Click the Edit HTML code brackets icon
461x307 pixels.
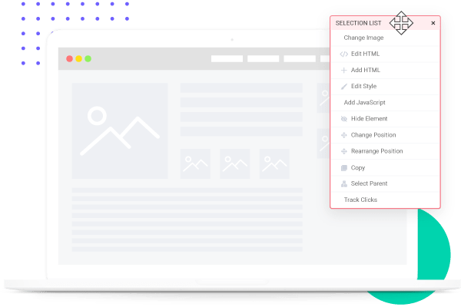click(343, 54)
